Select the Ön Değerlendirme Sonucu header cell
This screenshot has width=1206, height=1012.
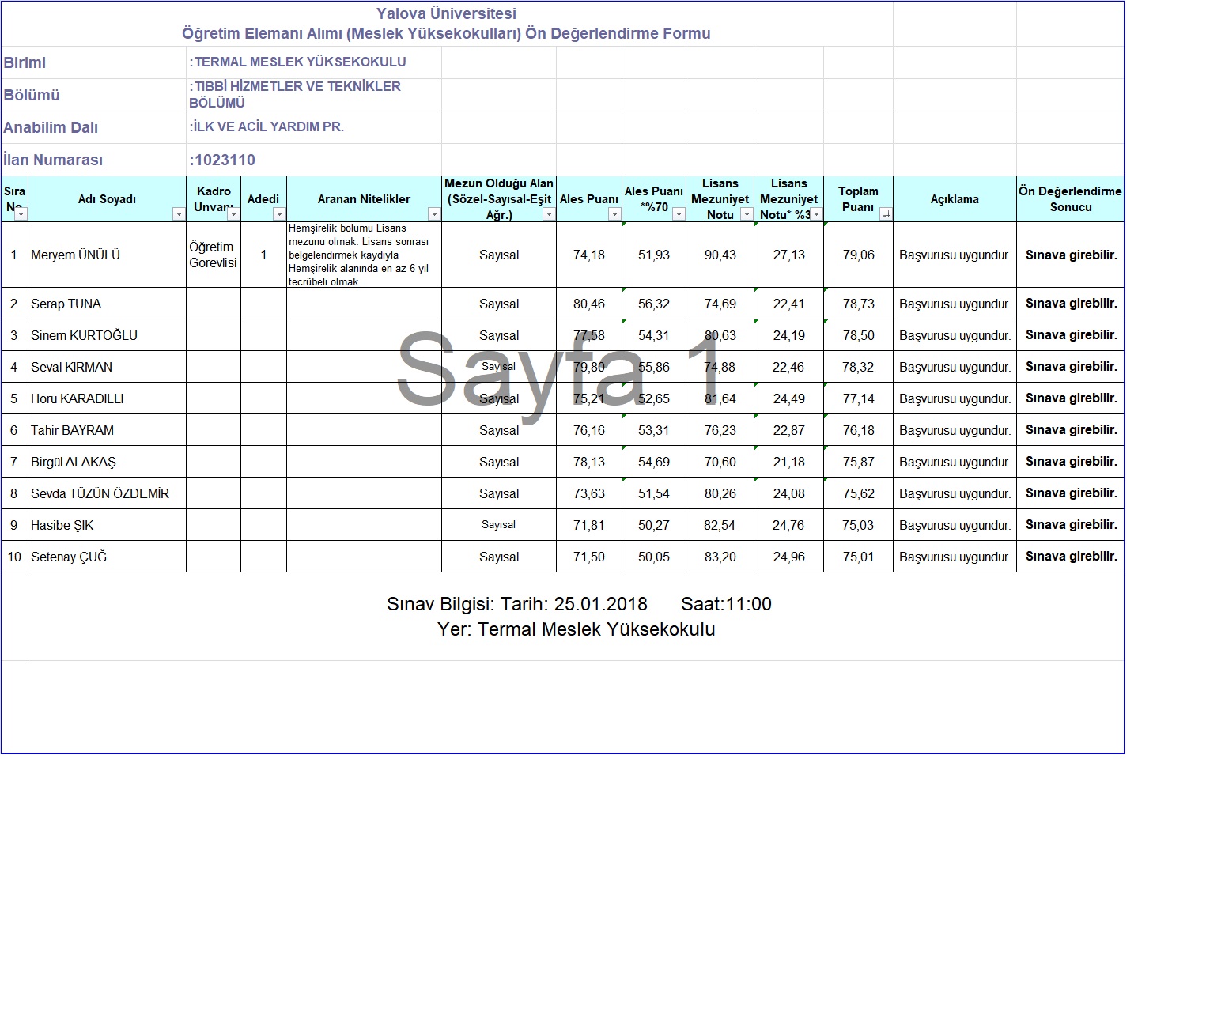coord(1070,199)
